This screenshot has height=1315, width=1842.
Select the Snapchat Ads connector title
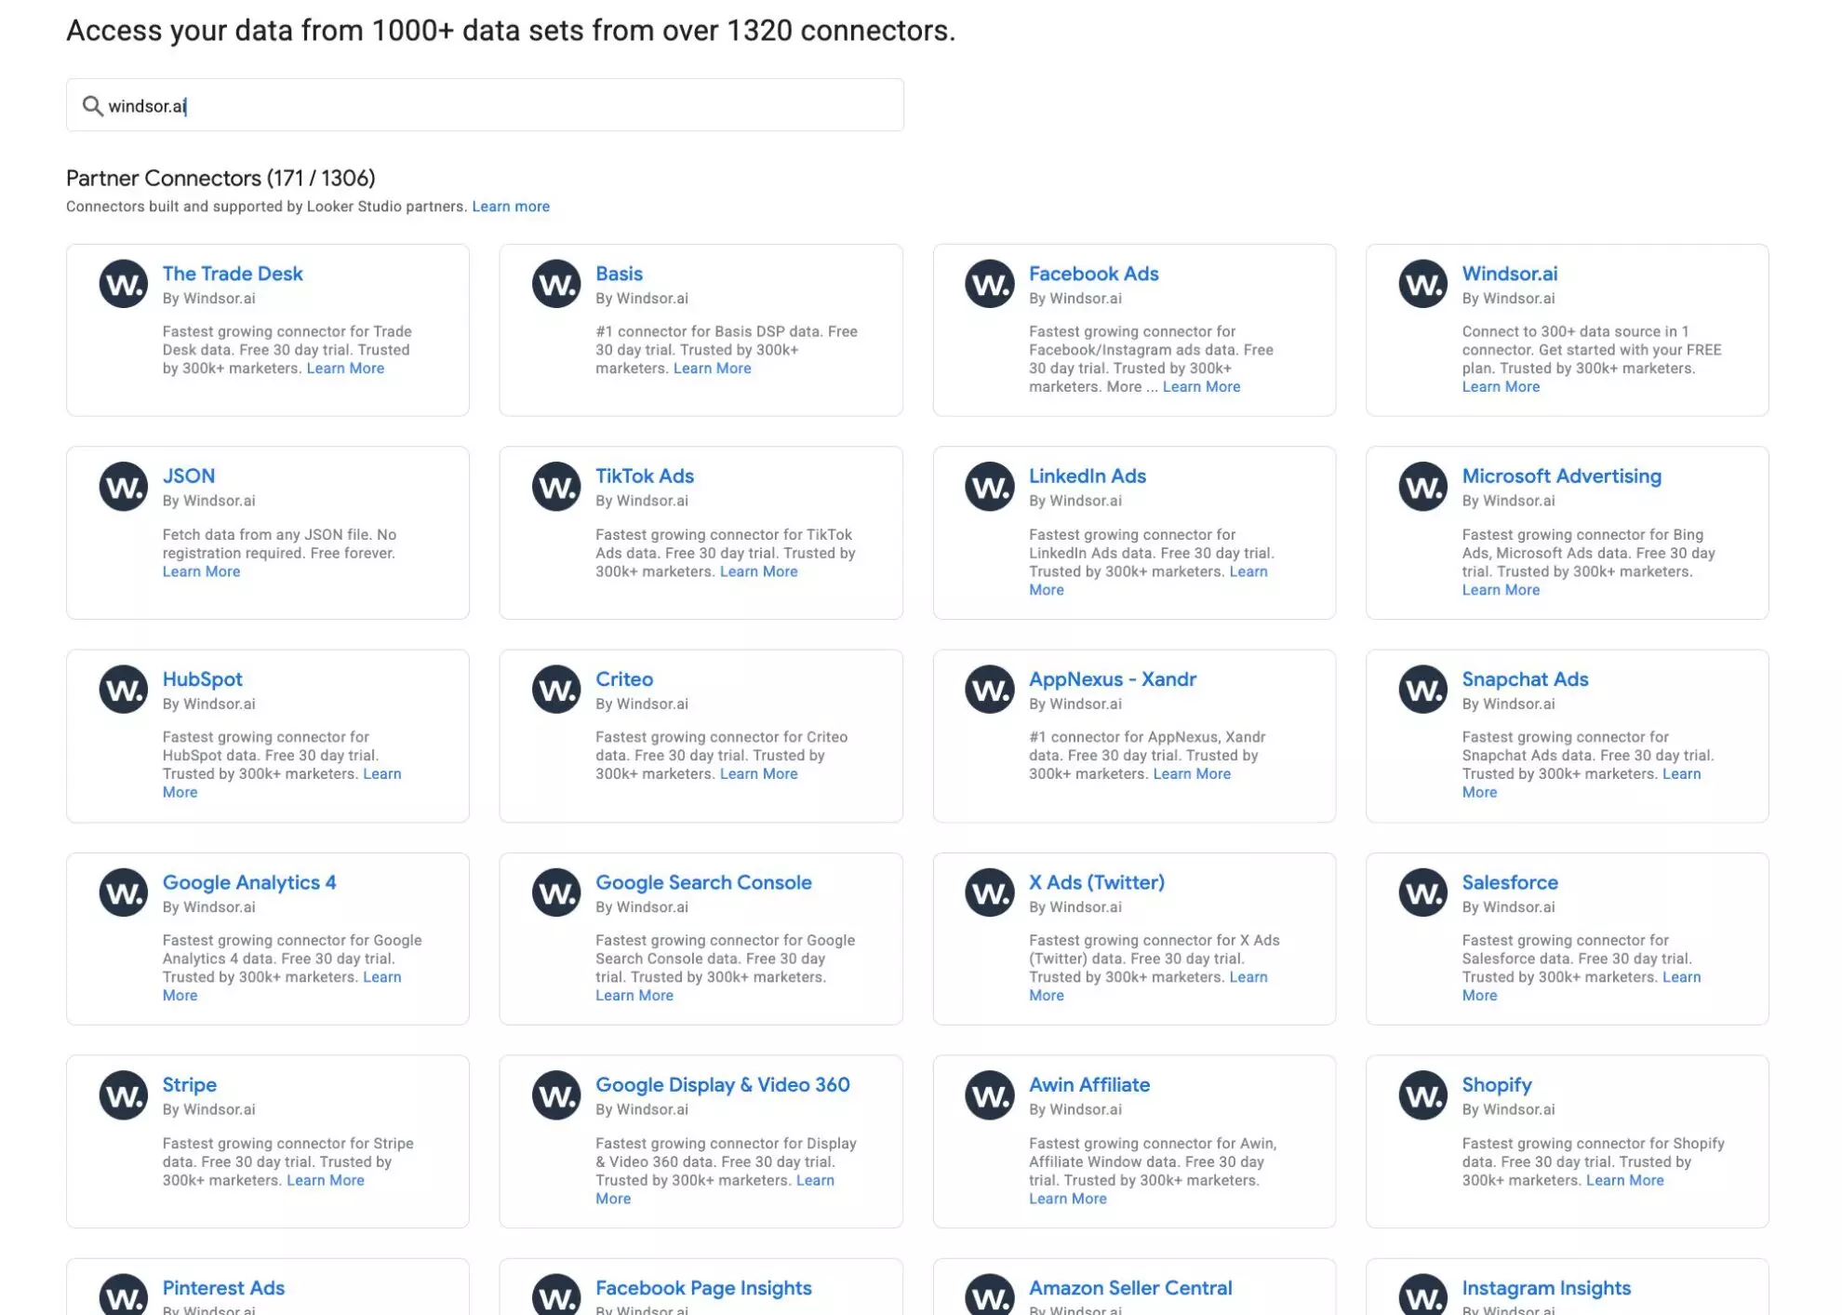(x=1525, y=679)
